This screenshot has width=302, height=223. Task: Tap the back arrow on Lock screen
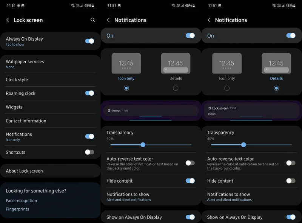click(8, 20)
